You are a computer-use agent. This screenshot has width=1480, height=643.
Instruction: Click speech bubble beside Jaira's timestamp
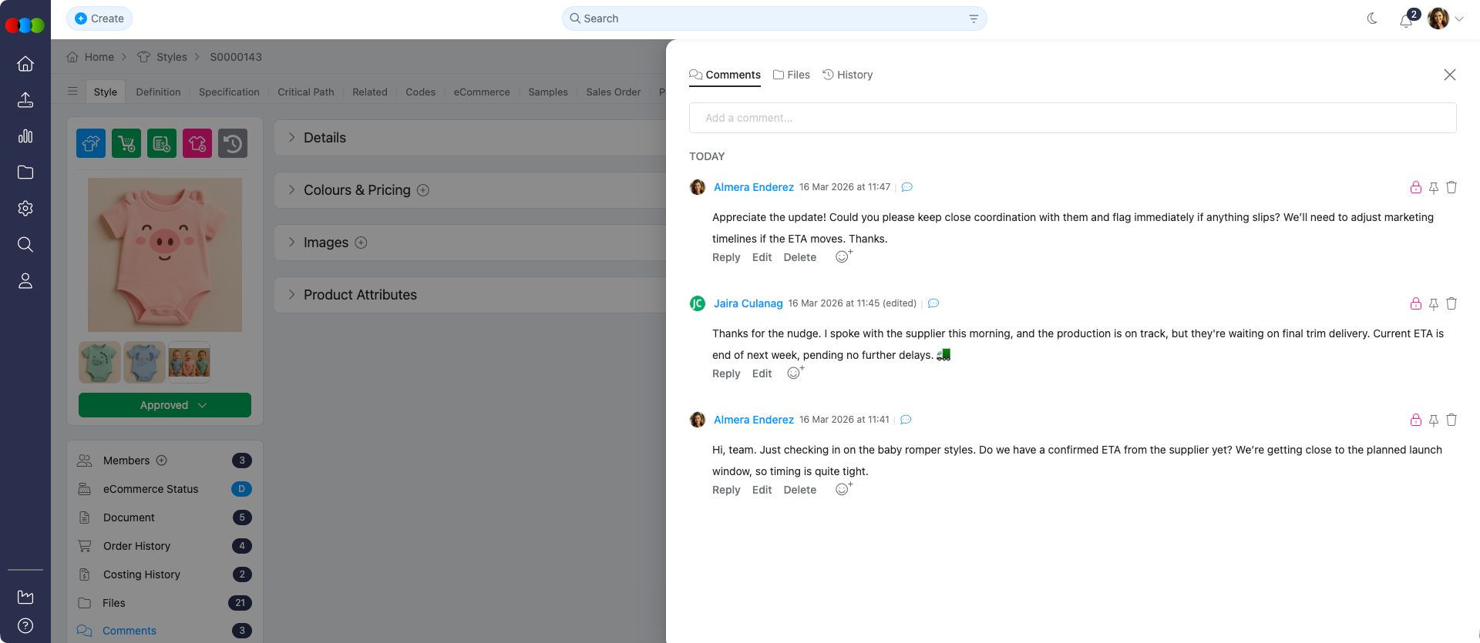click(x=933, y=303)
